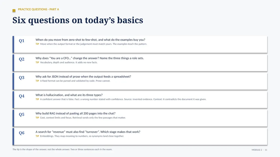Select the Q2 label
Viewport: 280px width, 157px height.
22,59
